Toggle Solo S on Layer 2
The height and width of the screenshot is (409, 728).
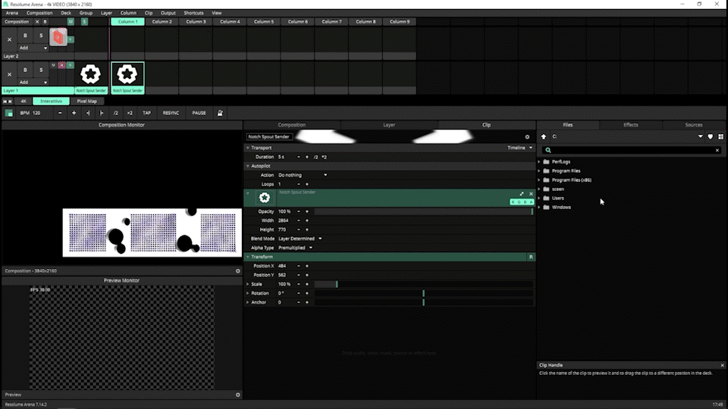[x=41, y=36]
